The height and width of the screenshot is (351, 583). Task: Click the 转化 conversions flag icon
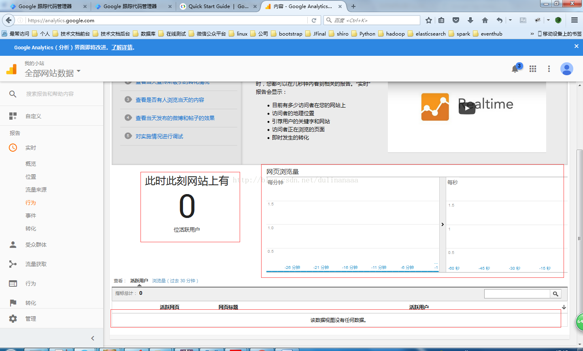click(13, 303)
